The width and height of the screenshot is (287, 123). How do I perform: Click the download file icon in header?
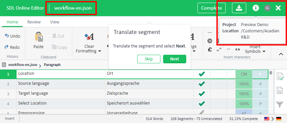pos(239,8)
